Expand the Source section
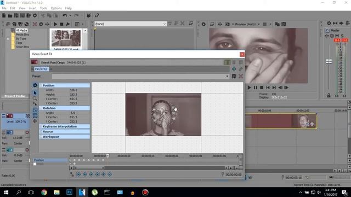This screenshot has height=197, width=351. coord(41,131)
